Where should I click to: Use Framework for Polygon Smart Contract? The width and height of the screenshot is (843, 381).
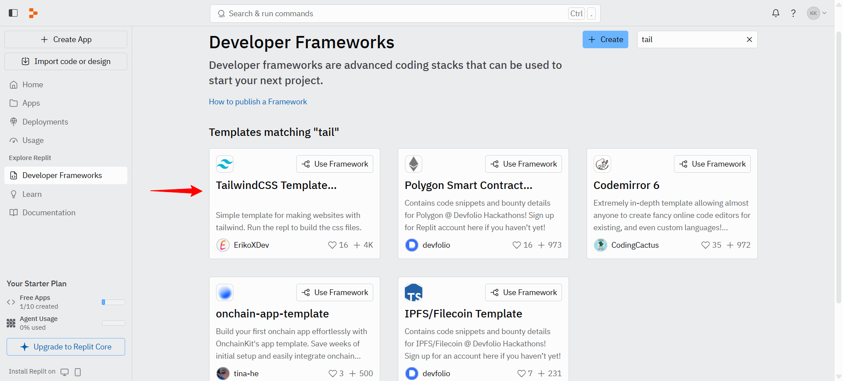click(523, 164)
